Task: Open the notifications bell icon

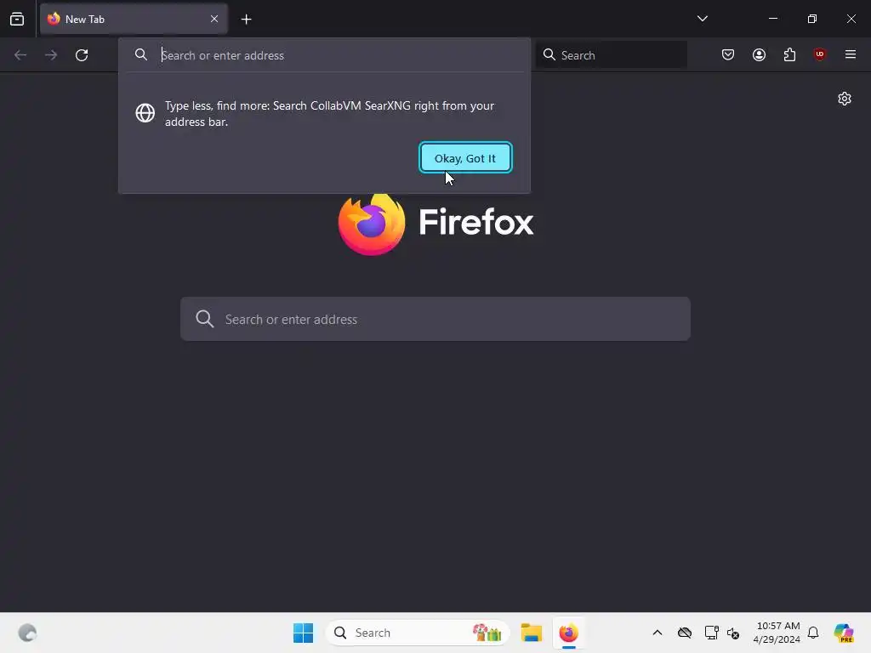Action: tap(813, 633)
